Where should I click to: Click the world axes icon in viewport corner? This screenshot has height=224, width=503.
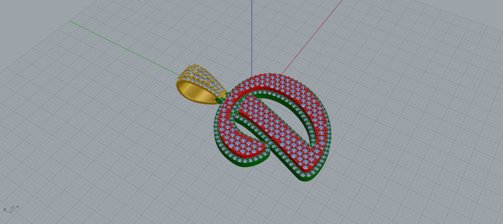tap(11, 209)
